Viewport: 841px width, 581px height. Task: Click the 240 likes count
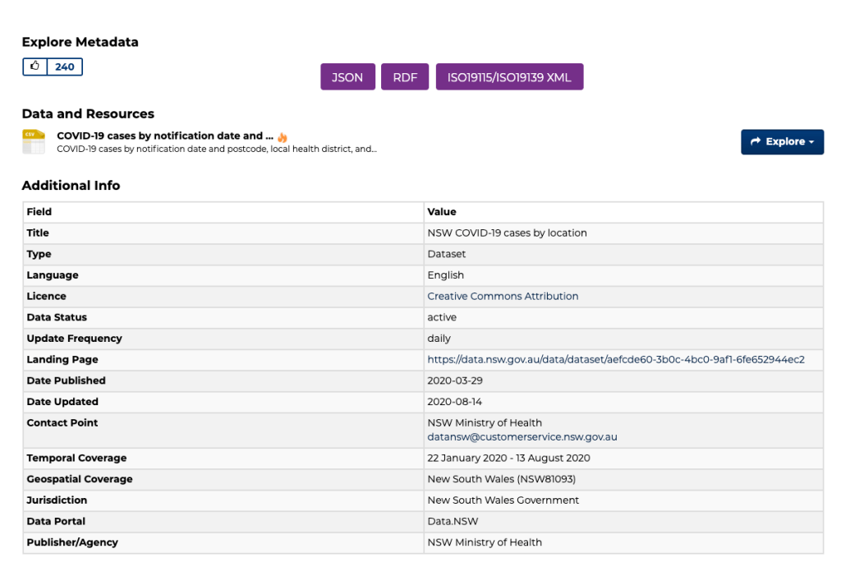pos(65,67)
